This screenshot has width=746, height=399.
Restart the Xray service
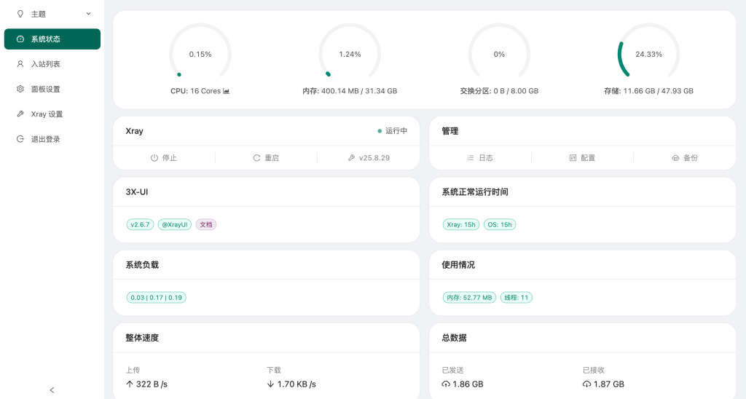pyautogui.click(x=266, y=158)
